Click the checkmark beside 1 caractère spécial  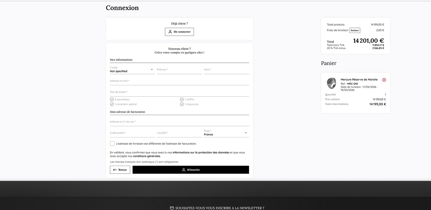(x=112, y=104)
